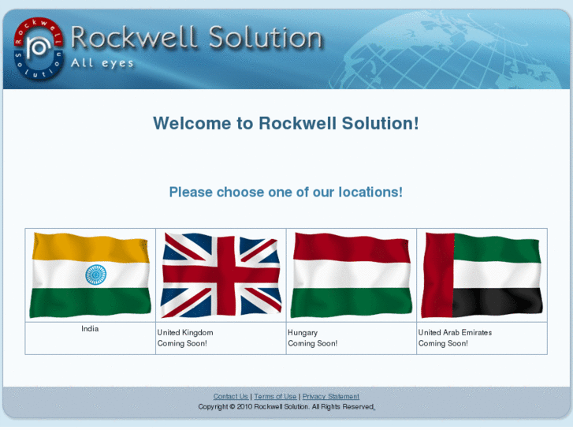Click the 'All eyes' tagline
This screenshot has width=573, height=430.
pyautogui.click(x=102, y=63)
